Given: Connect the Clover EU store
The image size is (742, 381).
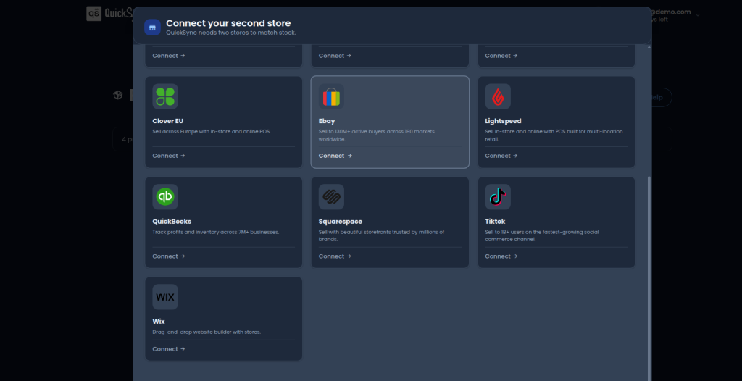Looking at the screenshot, I should pyautogui.click(x=168, y=156).
